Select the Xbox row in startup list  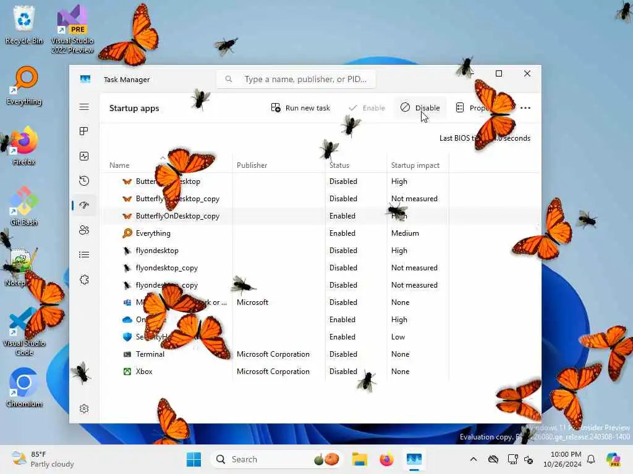(321, 371)
